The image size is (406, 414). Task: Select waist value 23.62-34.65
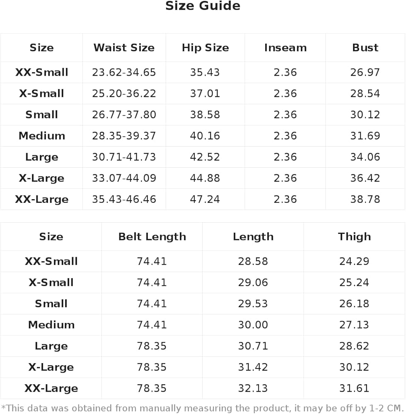124,72
